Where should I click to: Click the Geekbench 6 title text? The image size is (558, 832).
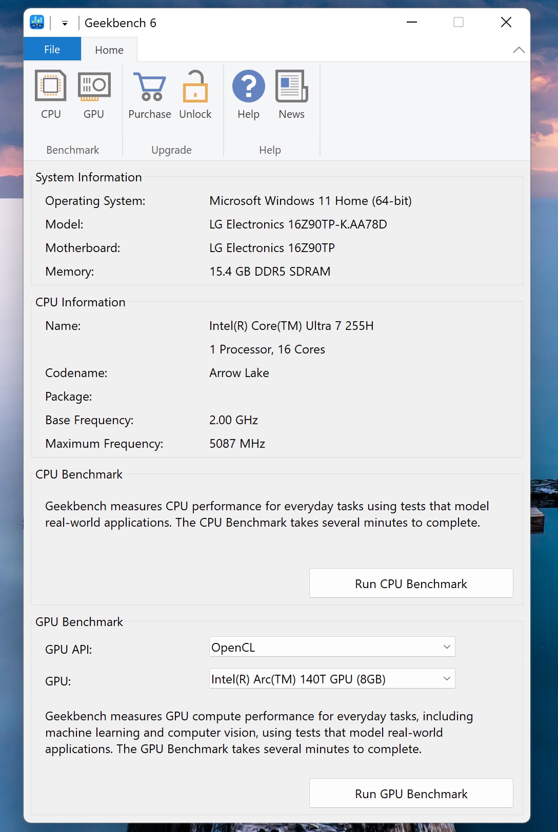(121, 23)
